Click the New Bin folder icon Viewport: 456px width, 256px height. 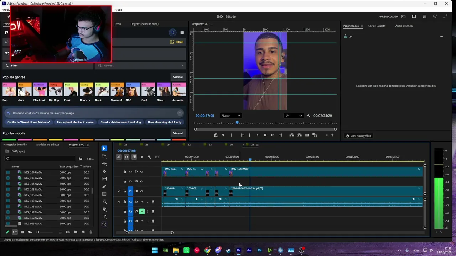(76, 232)
